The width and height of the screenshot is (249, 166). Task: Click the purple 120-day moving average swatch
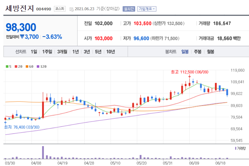(38, 66)
